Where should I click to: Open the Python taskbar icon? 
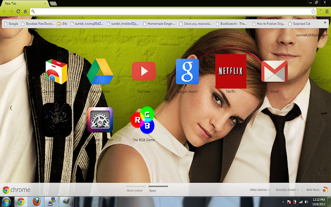[x=51, y=202]
